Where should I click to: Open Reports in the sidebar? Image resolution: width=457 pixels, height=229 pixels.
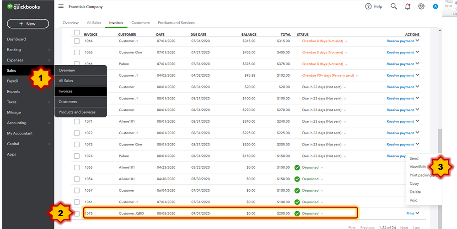coord(13,92)
